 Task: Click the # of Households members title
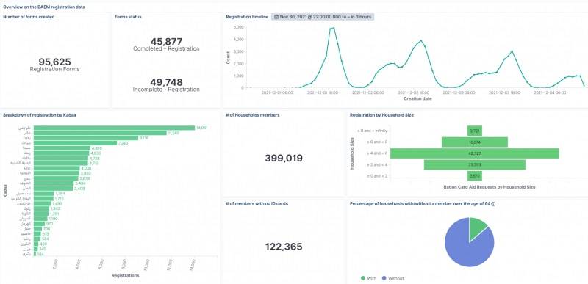253,115
